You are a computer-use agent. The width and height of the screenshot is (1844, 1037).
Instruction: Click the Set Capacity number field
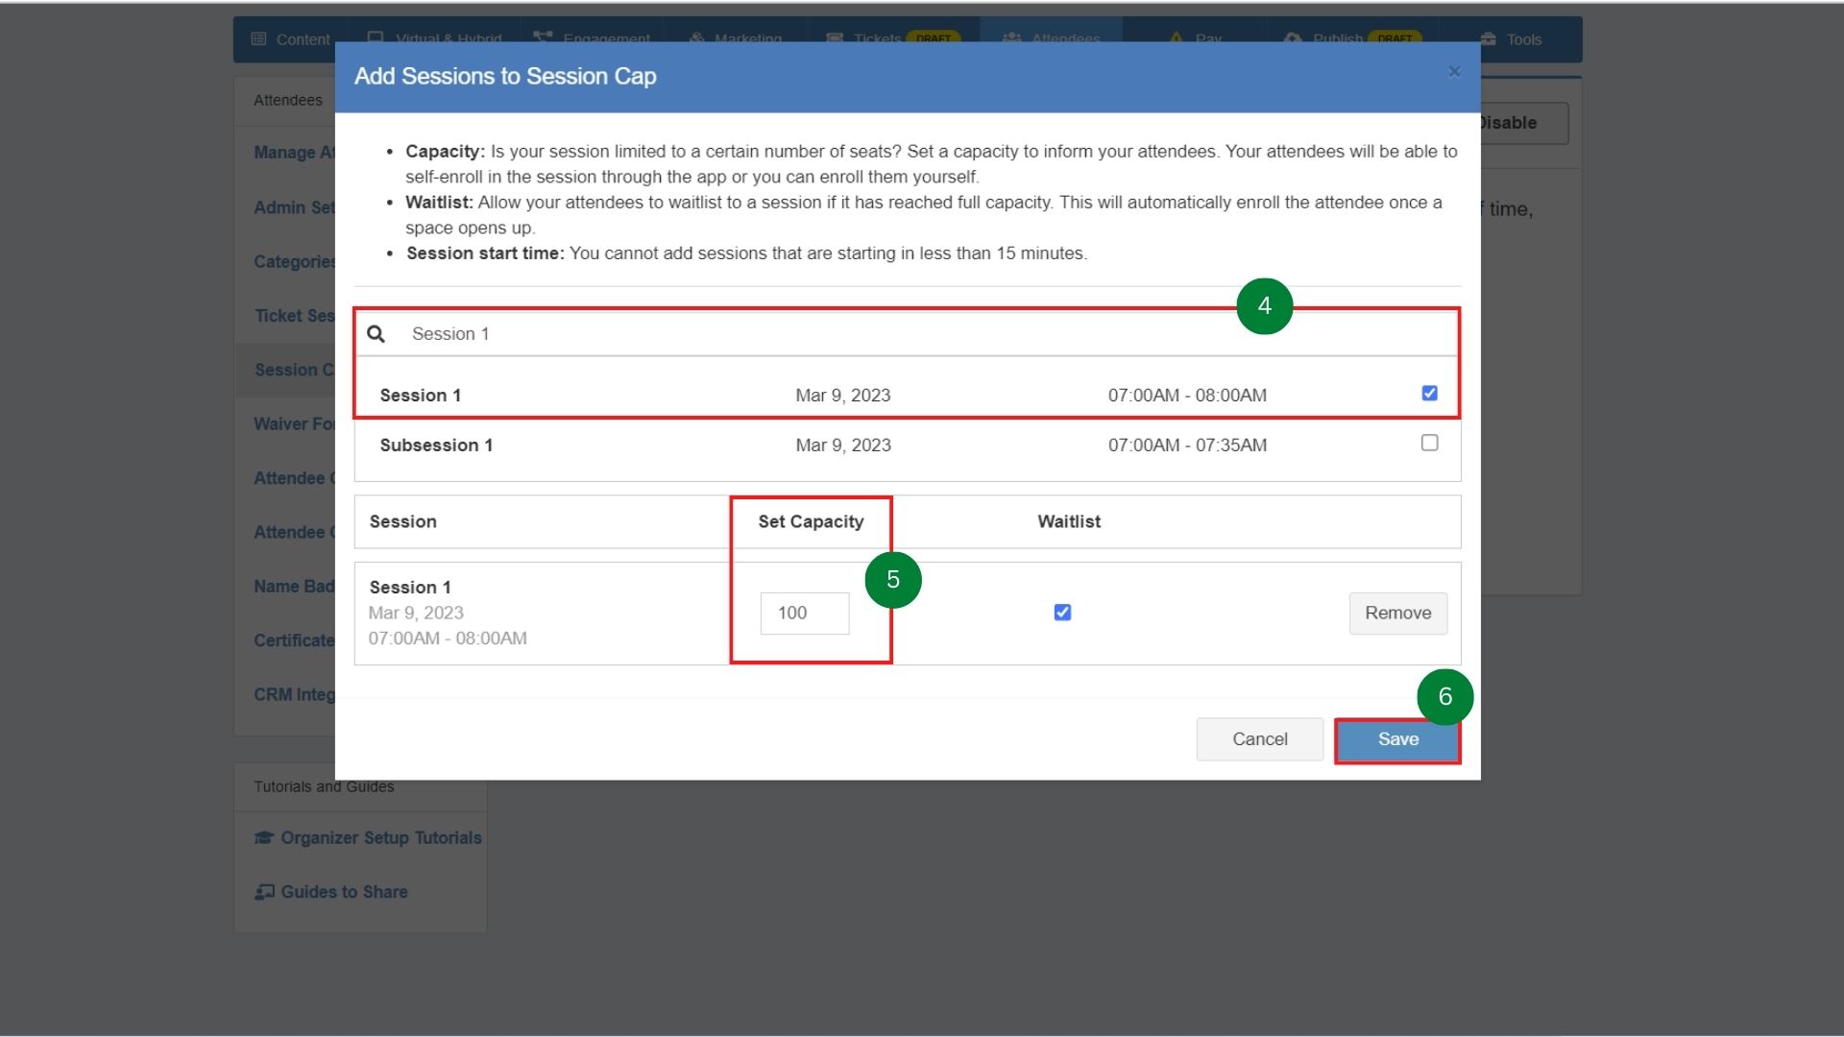804,614
